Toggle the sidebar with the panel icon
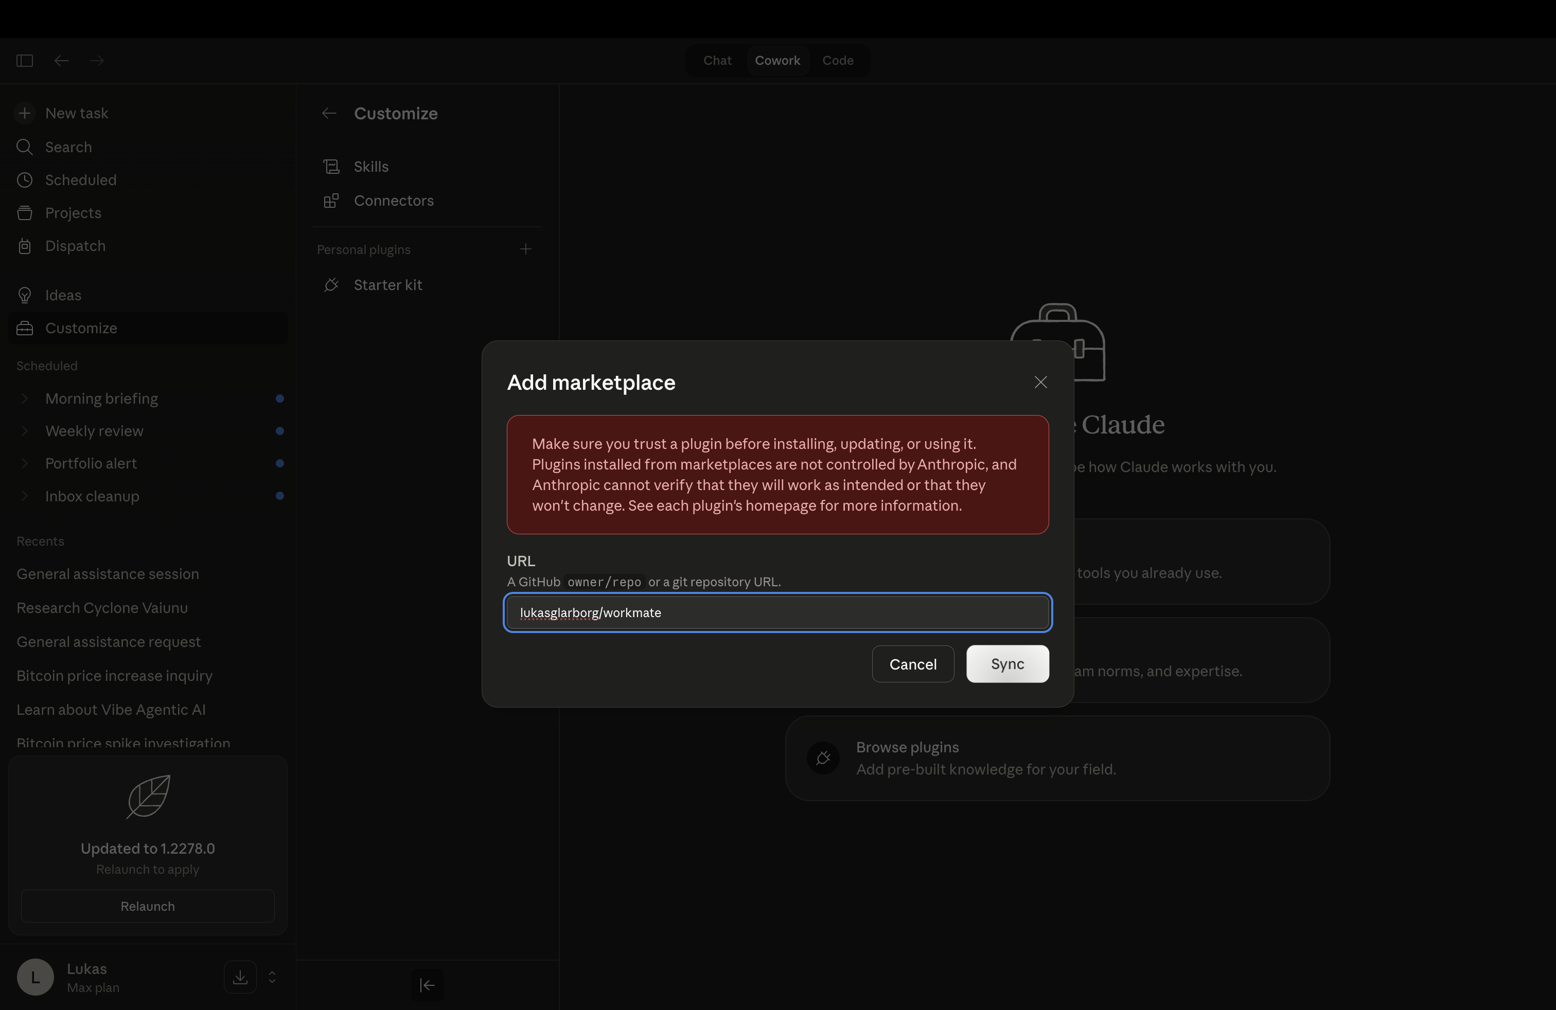Image resolution: width=1556 pixels, height=1010 pixels. point(24,60)
